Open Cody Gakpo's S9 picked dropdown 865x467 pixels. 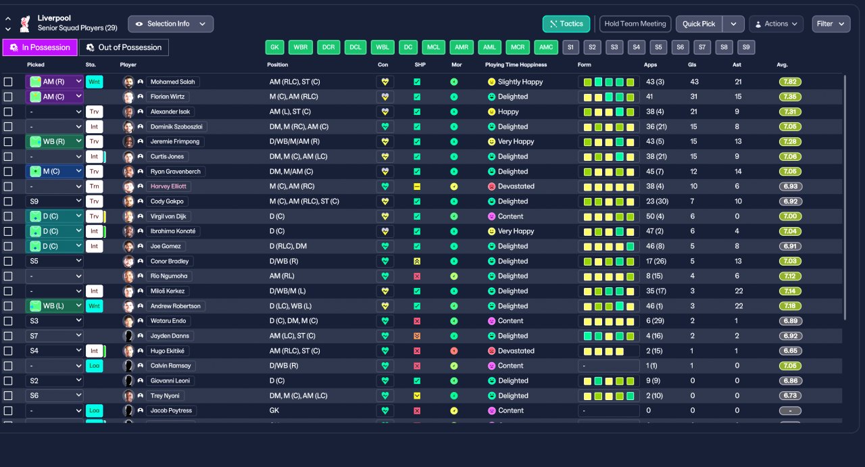[x=55, y=201]
